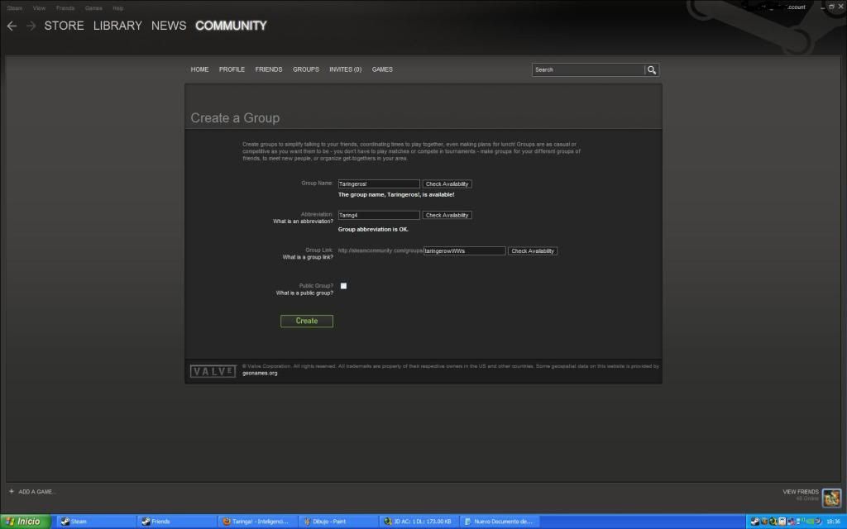The width and height of the screenshot is (847, 529).
Task: Click 'What is an abbreviation?' help link
Action: pos(303,222)
